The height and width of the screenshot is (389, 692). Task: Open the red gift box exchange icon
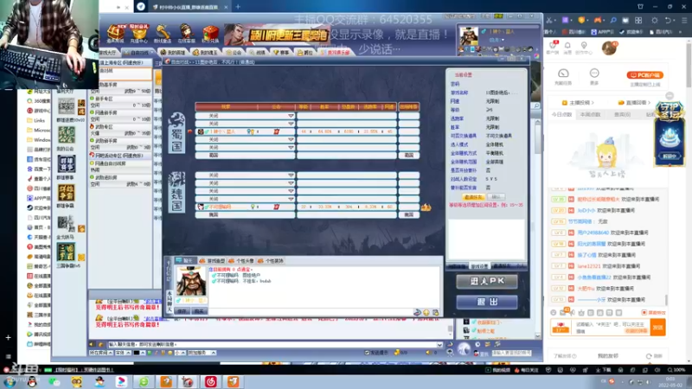click(210, 34)
